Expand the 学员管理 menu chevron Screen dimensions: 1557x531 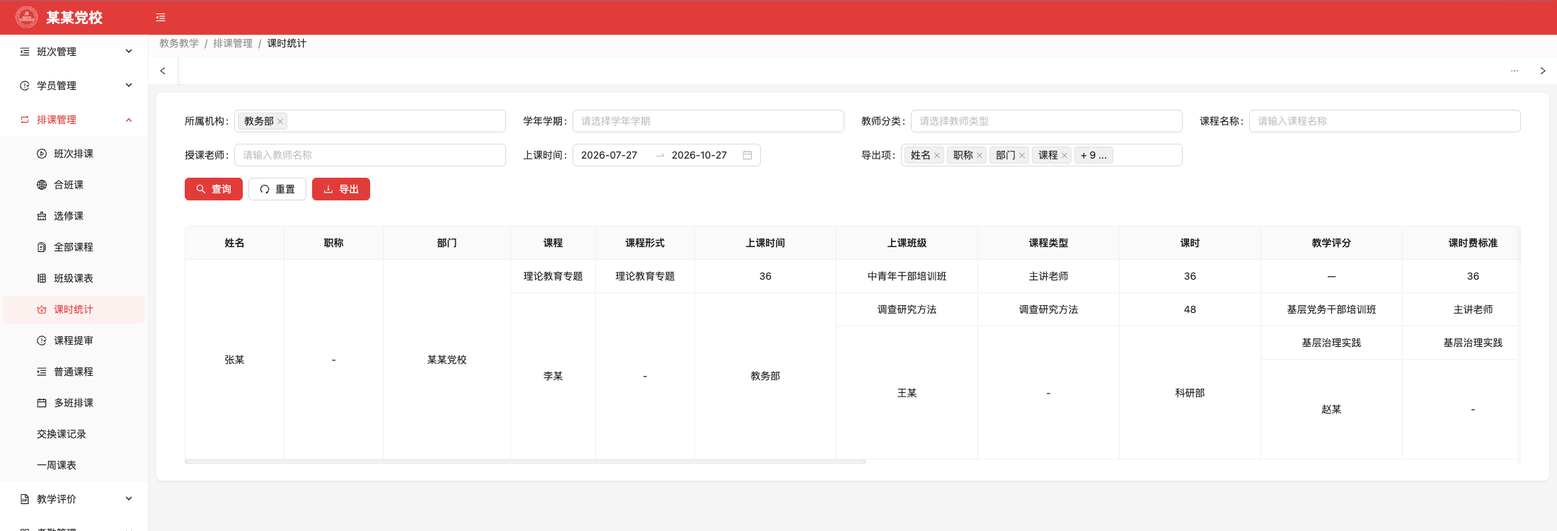[x=129, y=86]
